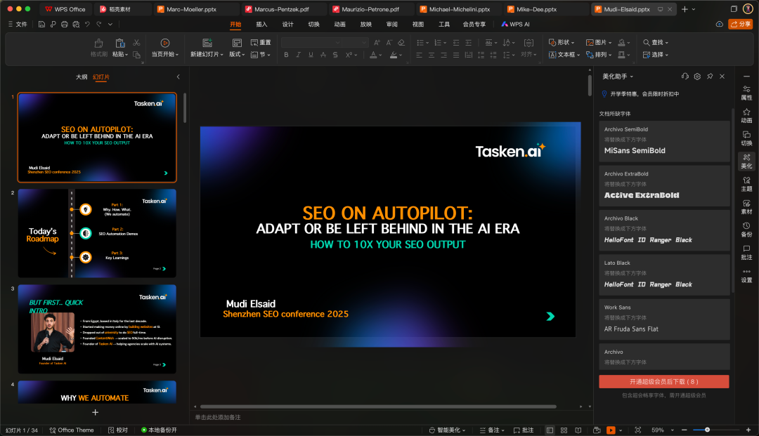759x436 pixels.
Task: Click the Save icon in quick toolbar
Action: point(41,24)
